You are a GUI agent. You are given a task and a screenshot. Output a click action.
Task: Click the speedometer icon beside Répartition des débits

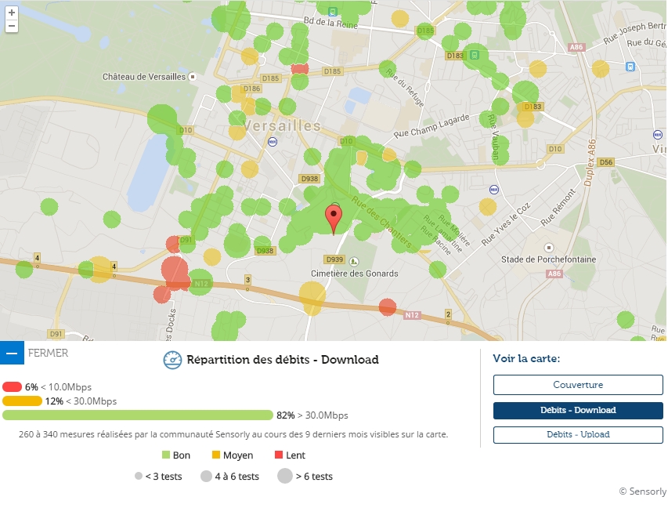tap(172, 360)
